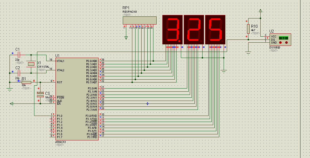Click the P3.1/TXD pin label

[91, 119]
